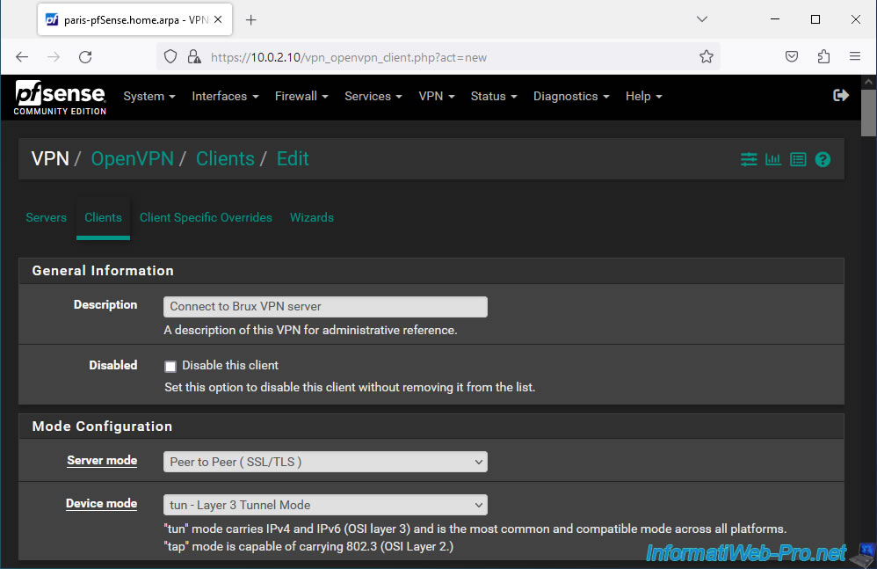Open browser extensions puzzle icon
This screenshot has height=569, width=877.
823,56
